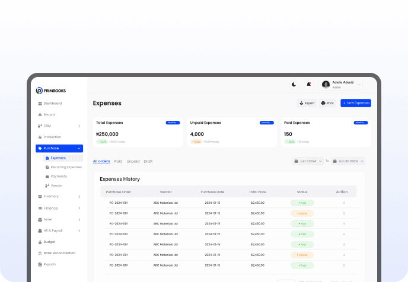The width and height of the screenshot is (408, 282).
Task: Switch to the Paid tab
Action: click(x=118, y=161)
